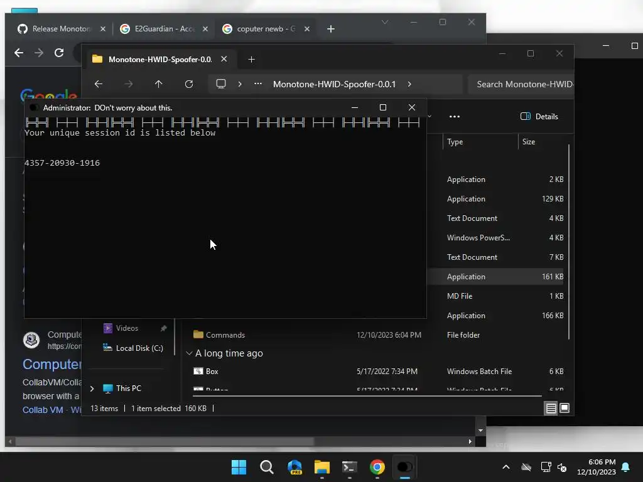Close the Monotone-HWID-Spoofer Explorer tab

tap(224, 59)
